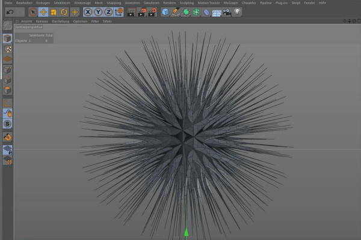Toggle Tweak mode mouse icon
This screenshot has height=240, width=361.
(7, 113)
